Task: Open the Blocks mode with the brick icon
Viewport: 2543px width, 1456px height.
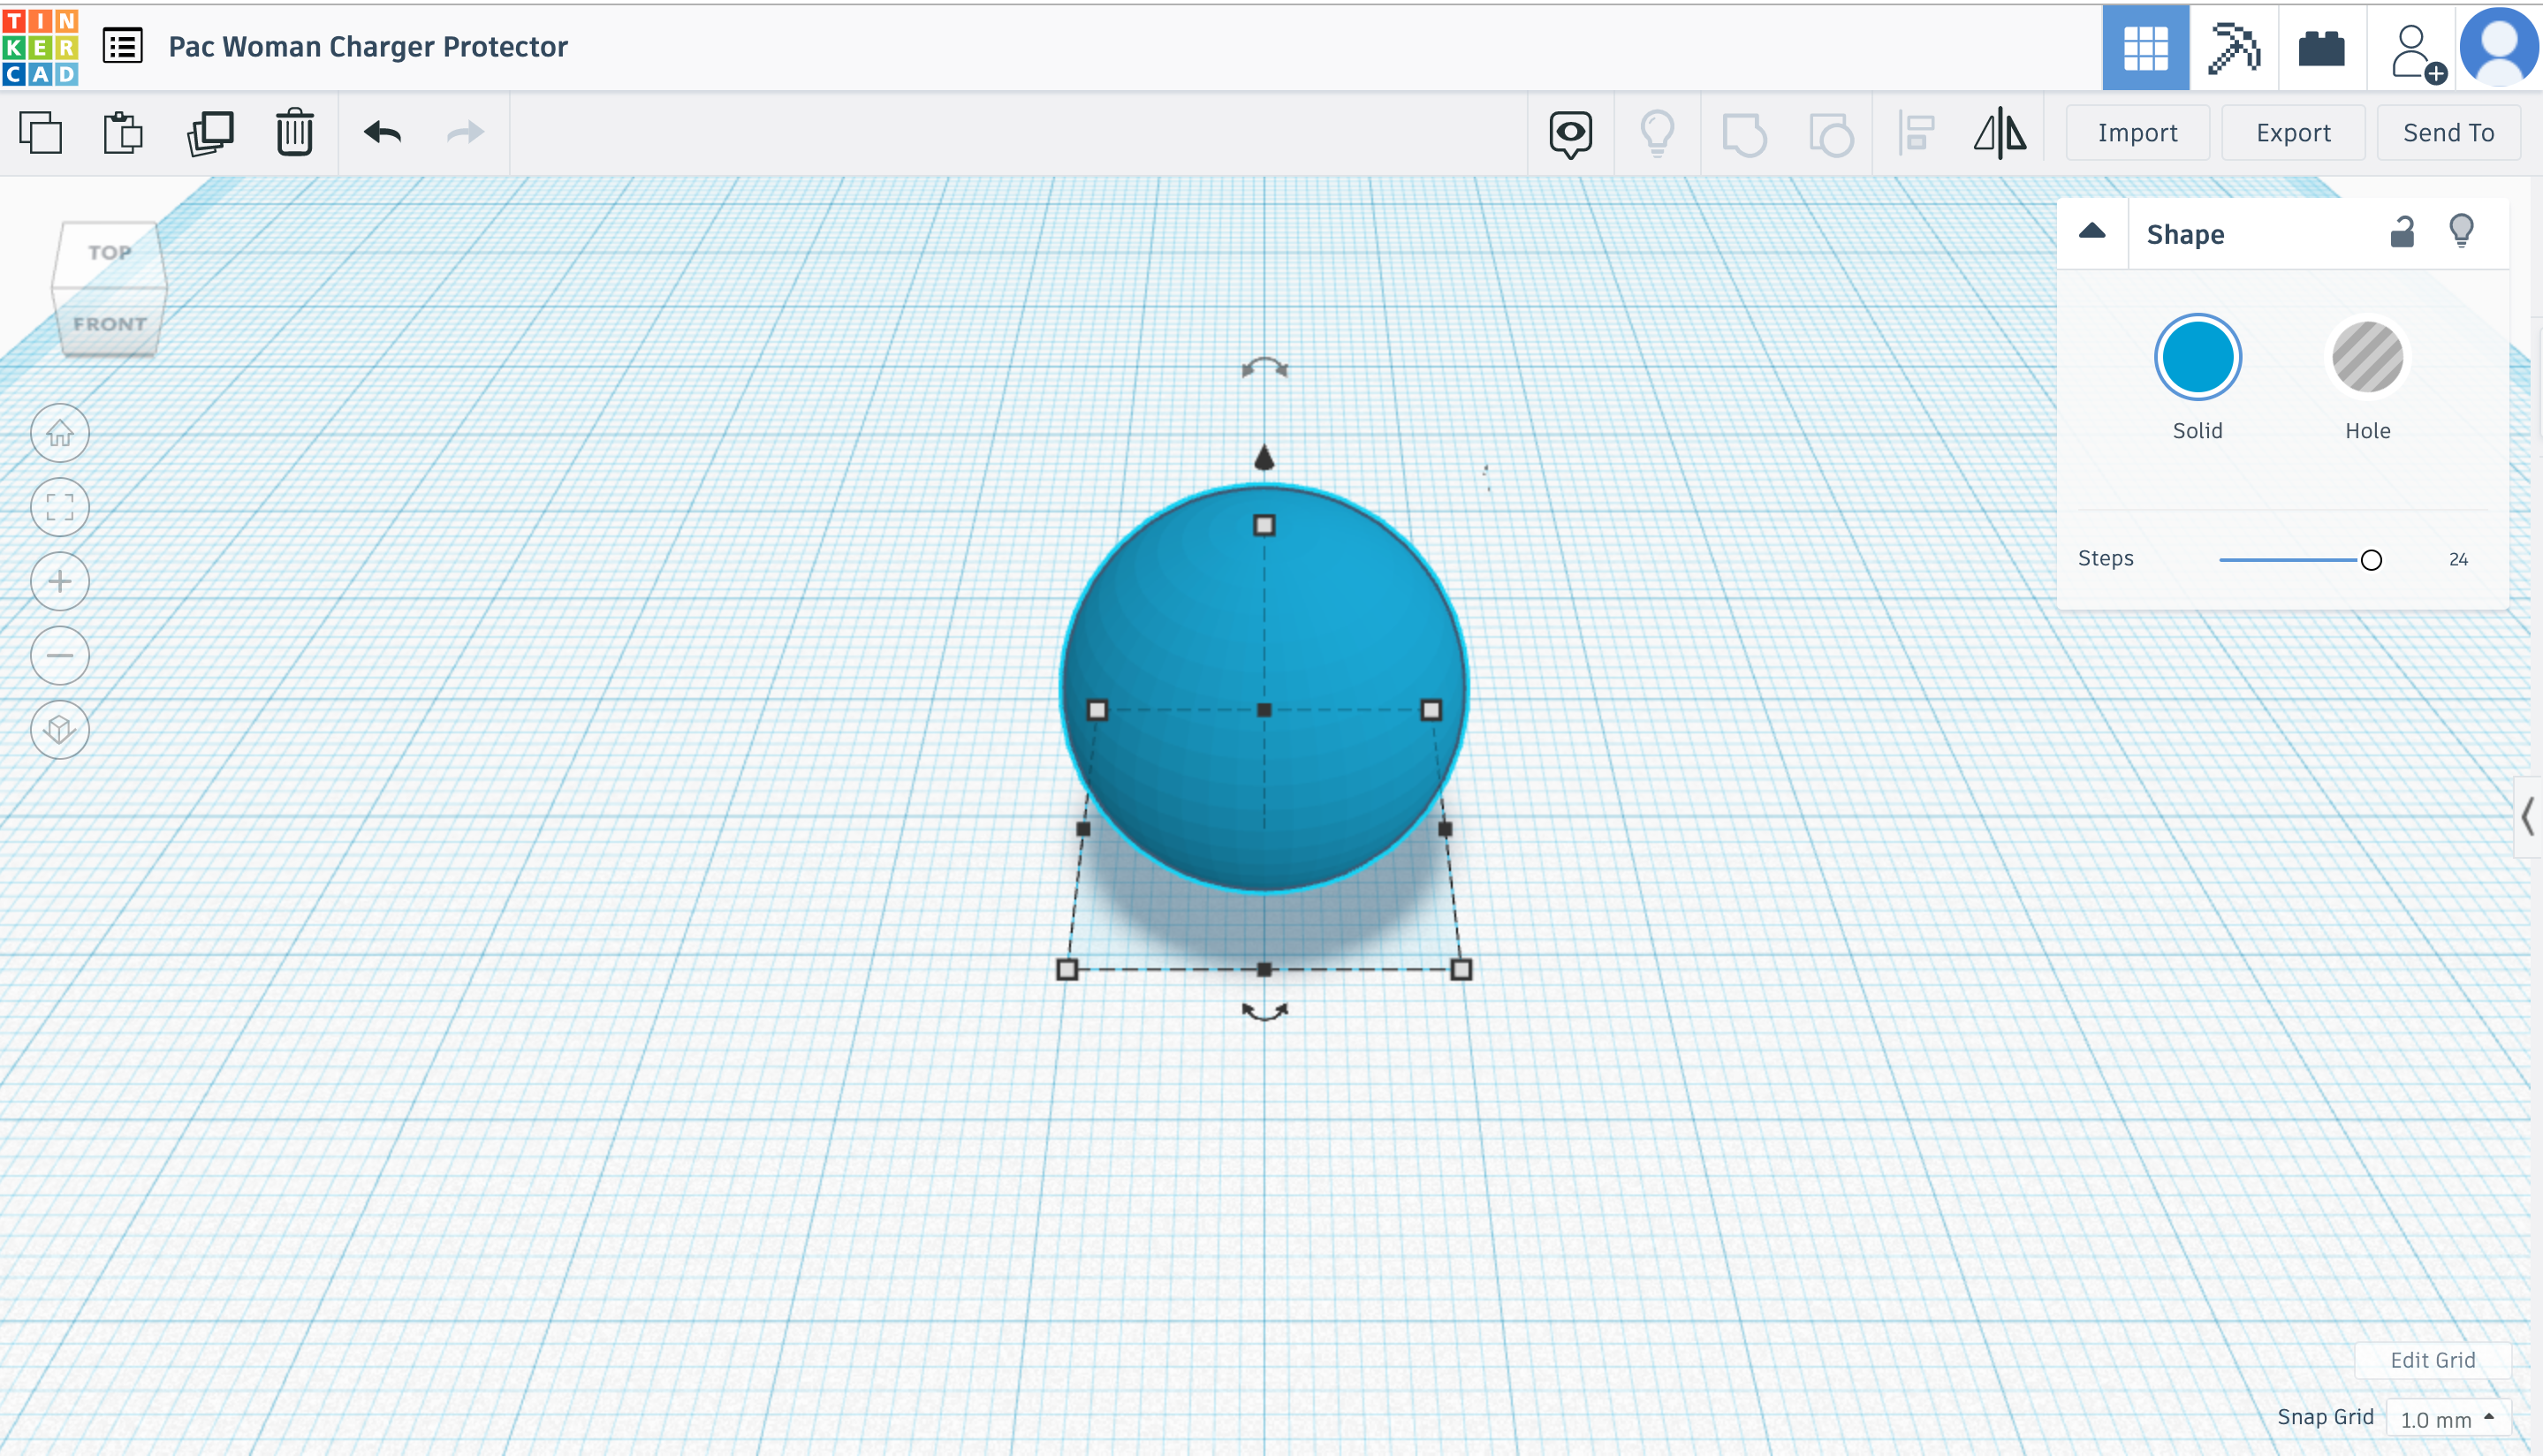Action: click(x=2322, y=47)
